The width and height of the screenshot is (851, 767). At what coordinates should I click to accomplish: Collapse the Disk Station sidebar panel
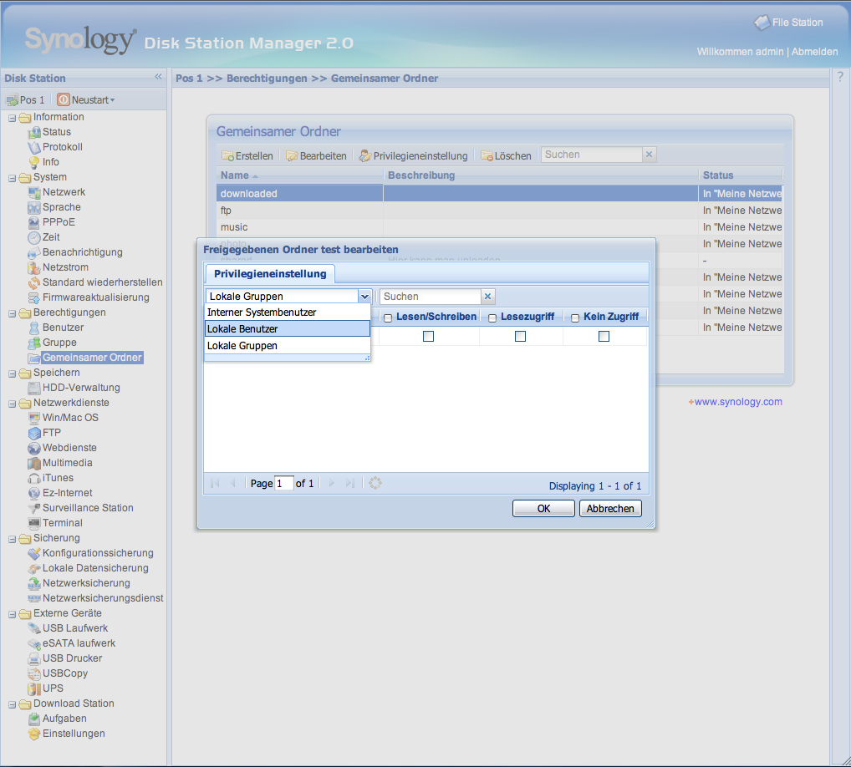pyautogui.click(x=158, y=77)
